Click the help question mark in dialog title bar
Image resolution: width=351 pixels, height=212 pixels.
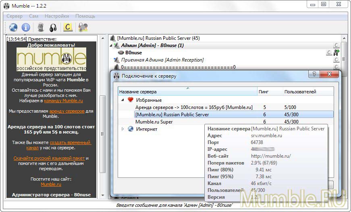tap(314, 74)
